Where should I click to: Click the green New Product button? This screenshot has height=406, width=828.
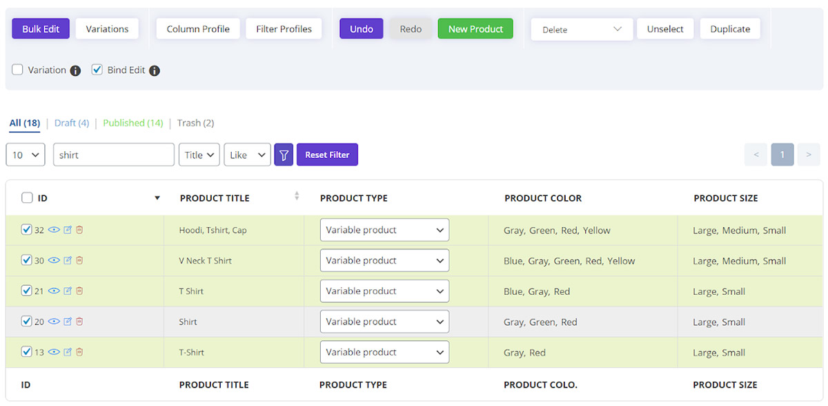coord(475,29)
